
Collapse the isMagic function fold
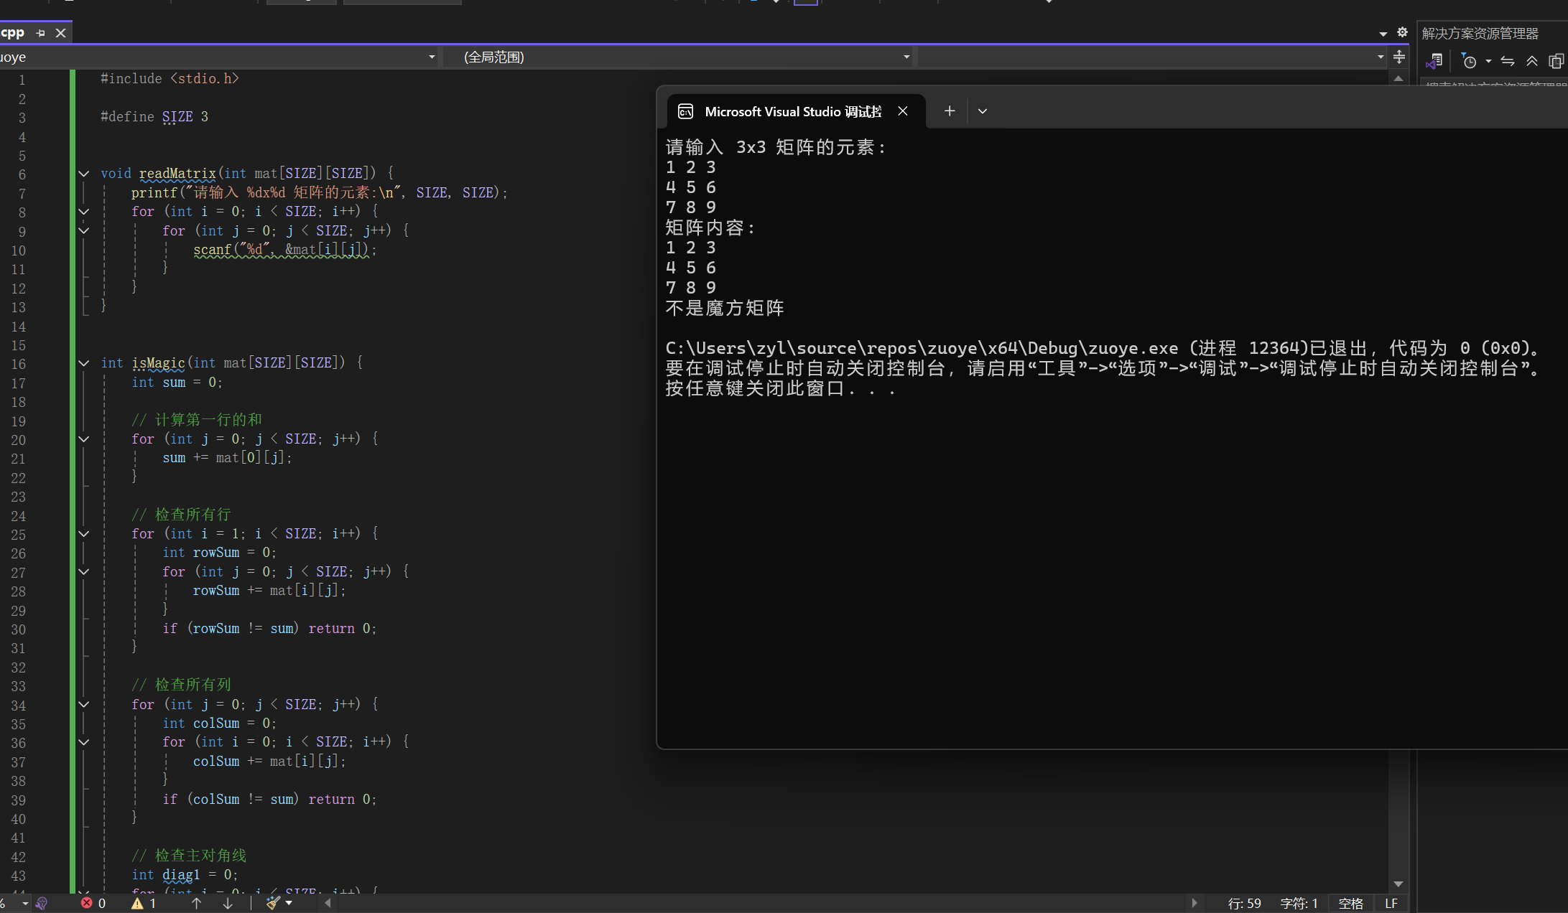(x=84, y=363)
